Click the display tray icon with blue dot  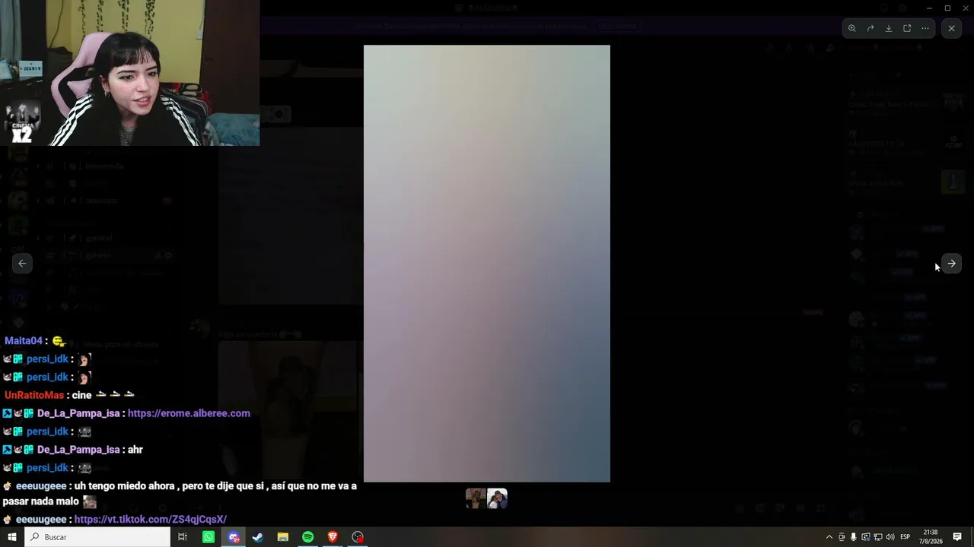(866, 537)
